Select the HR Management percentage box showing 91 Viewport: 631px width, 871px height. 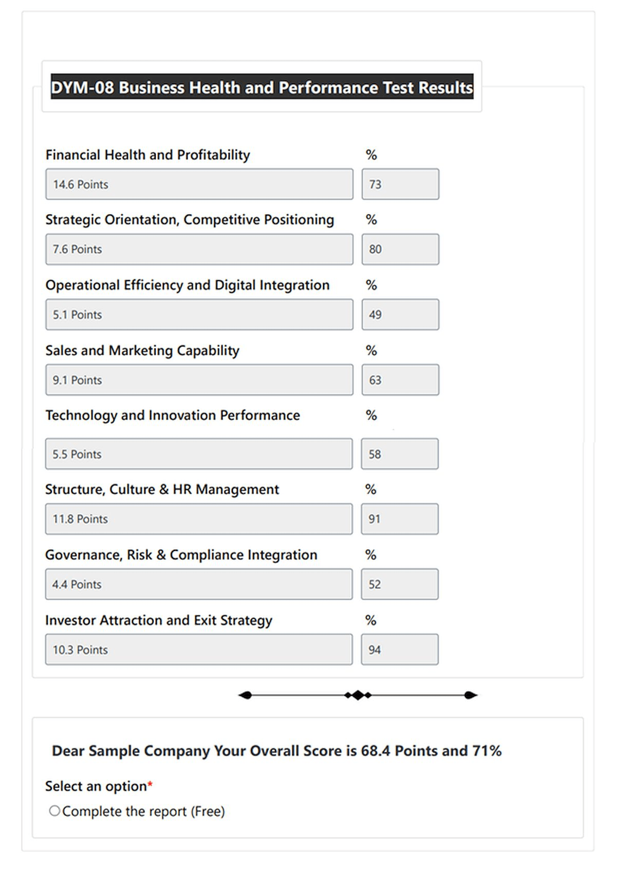click(x=399, y=519)
